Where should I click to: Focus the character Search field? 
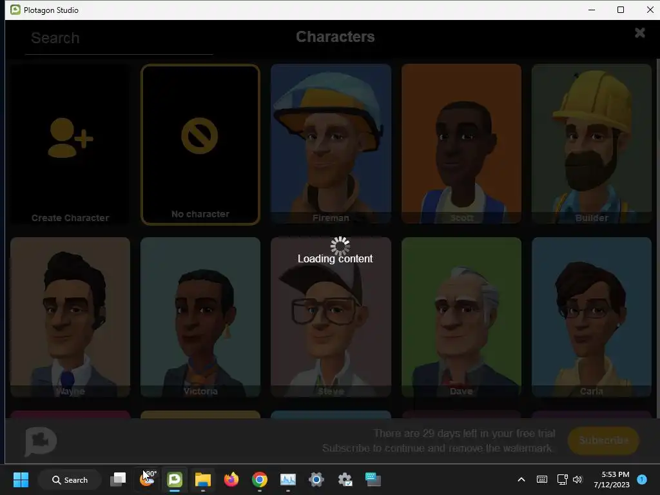[119, 39]
